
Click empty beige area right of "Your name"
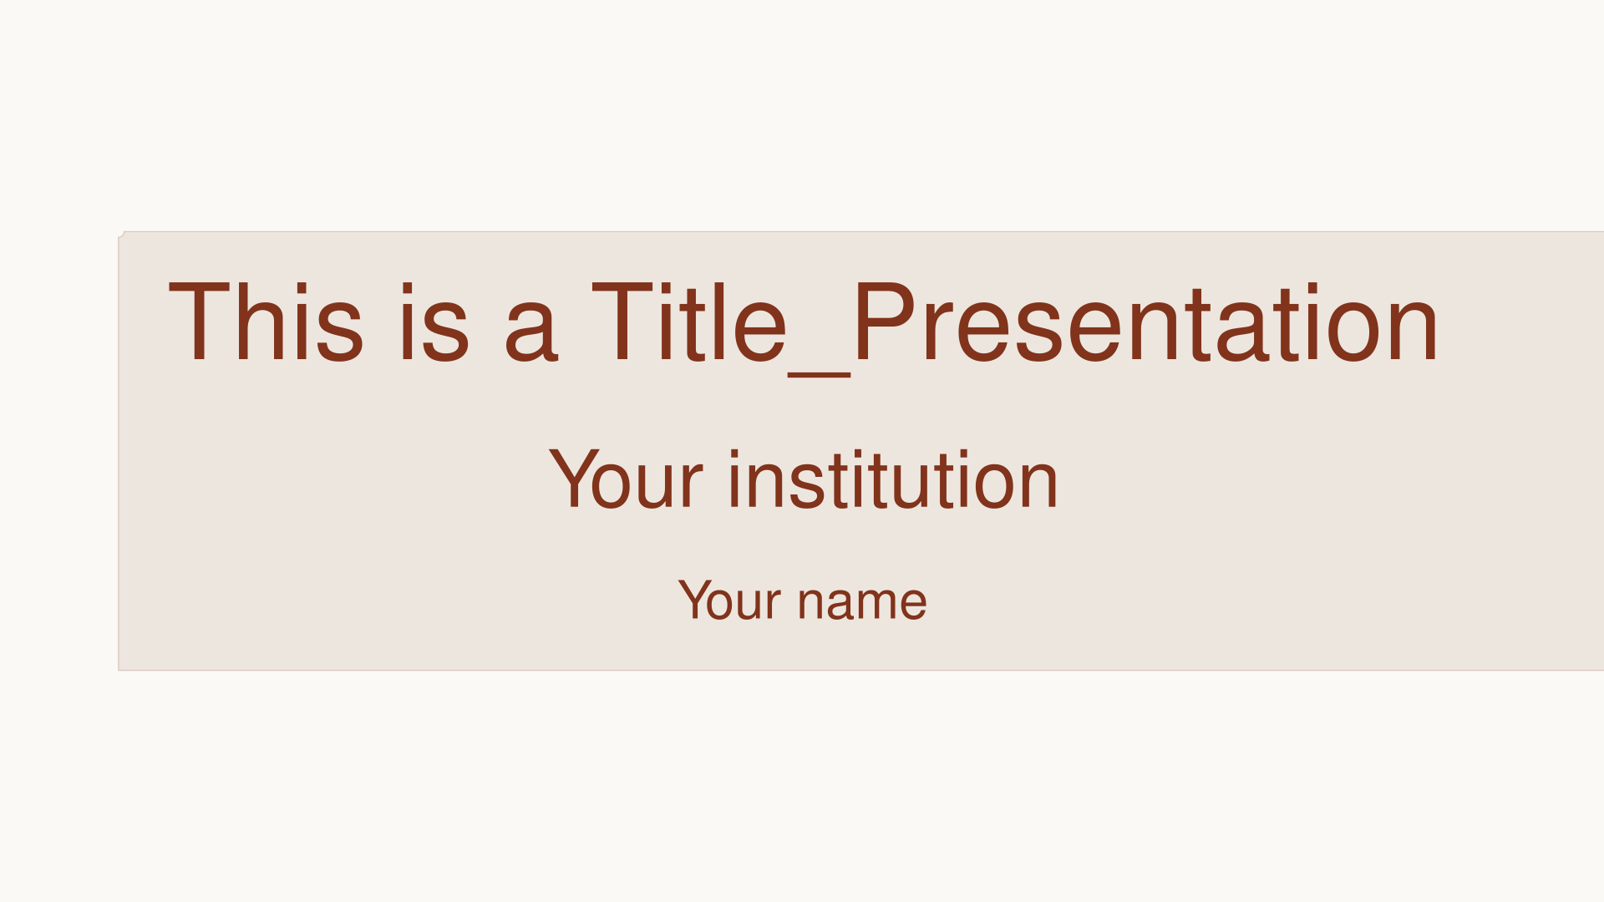coord(1253,600)
